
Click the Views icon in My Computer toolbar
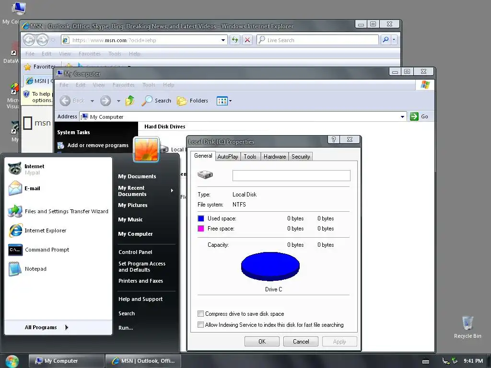coord(222,101)
